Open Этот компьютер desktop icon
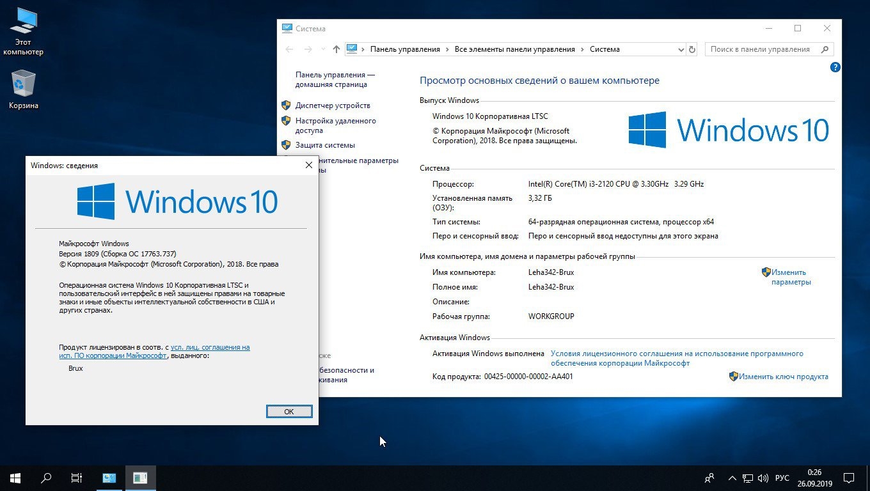The height and width of the screenshot is (491, 870). click(x=23, y=31)
